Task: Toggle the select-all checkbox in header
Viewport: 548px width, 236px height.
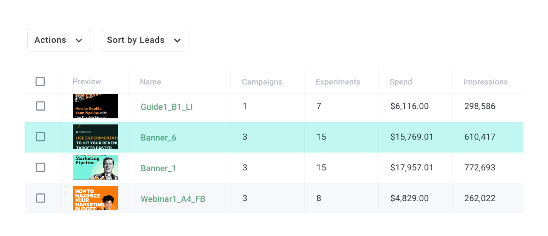Action: (x=40, y=81)
